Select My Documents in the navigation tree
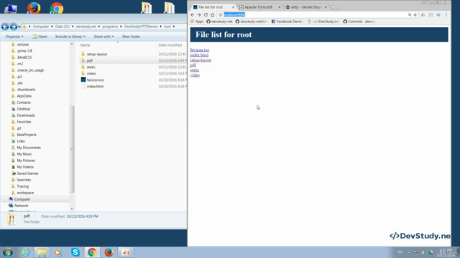 point(29,148)
